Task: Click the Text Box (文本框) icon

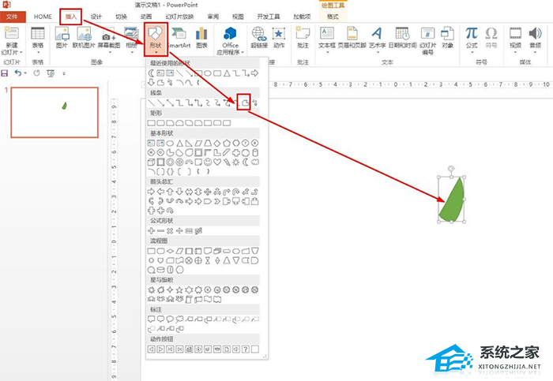Action: click(x=327, y=33)
